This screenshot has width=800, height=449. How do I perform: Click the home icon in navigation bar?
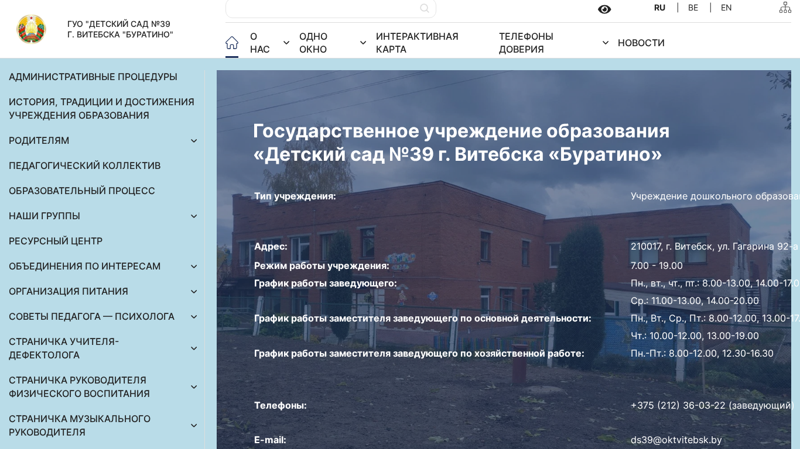232,43
